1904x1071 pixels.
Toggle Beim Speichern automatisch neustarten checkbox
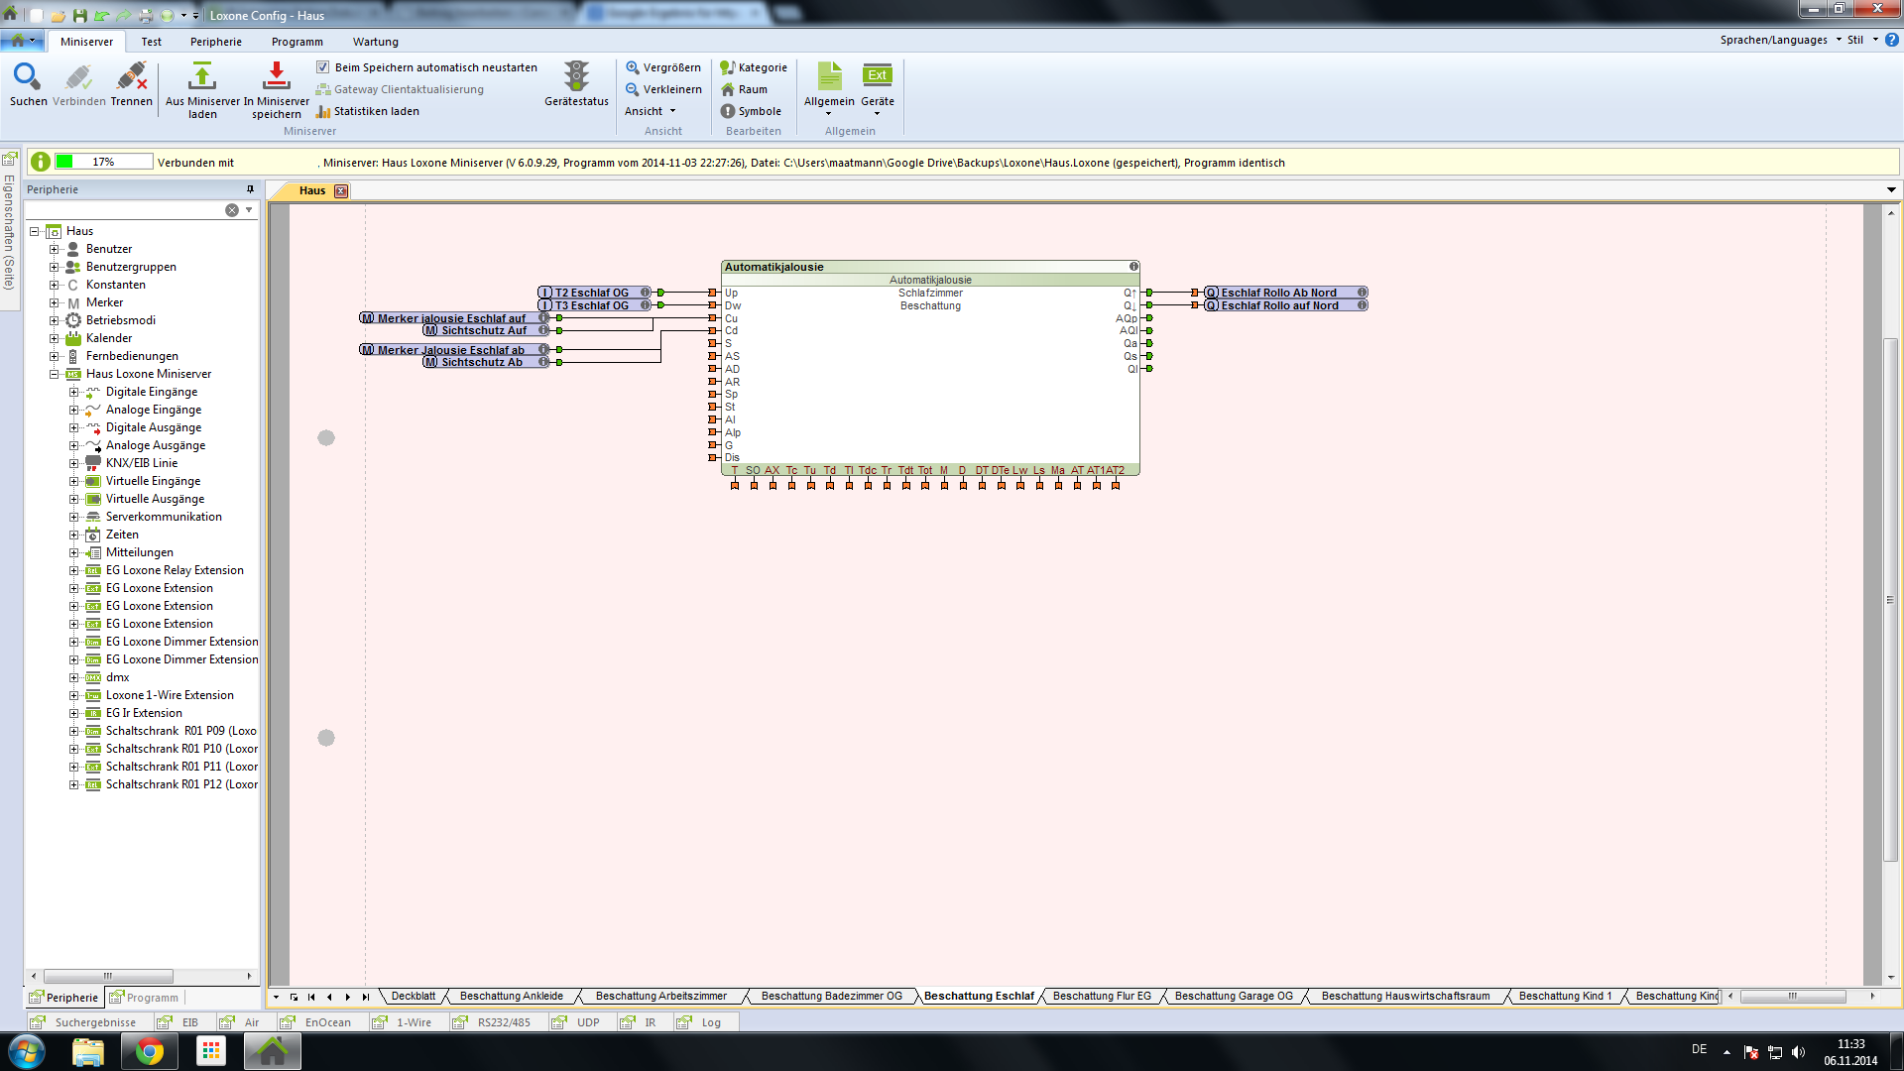(322, 67)
